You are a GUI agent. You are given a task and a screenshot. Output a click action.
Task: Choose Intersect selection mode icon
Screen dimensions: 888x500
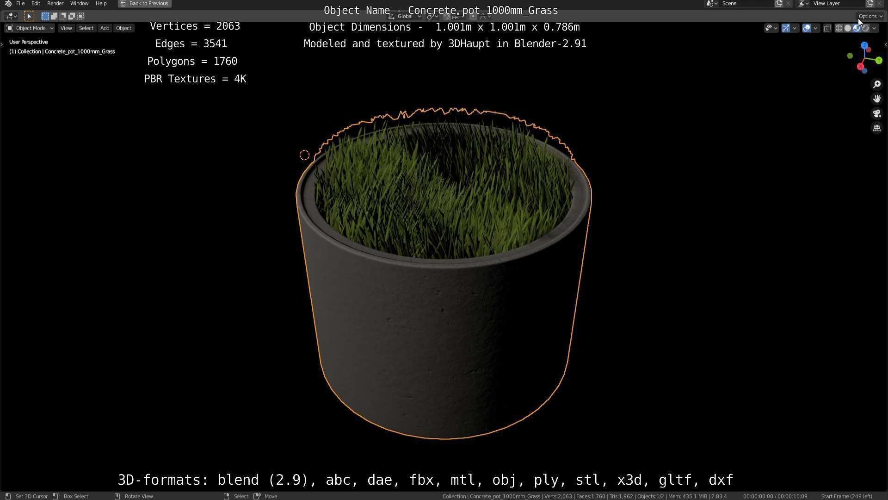(x=80, y=16)
